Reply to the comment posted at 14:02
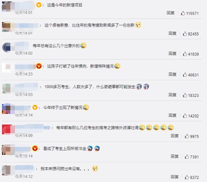207x182 pixels. pyautogui.click(x=173, y=53)
